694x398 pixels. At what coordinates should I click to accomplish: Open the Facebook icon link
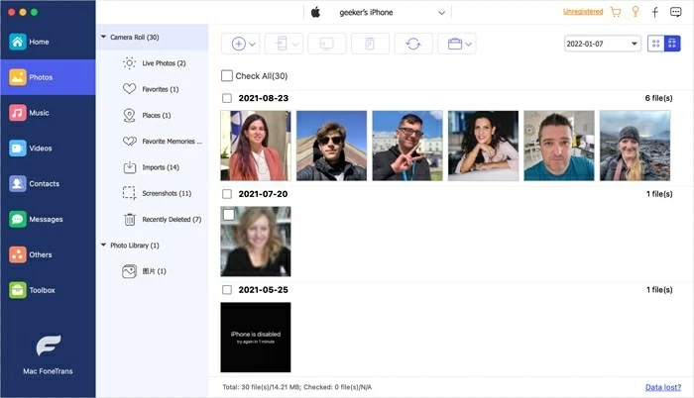point(654,13)
